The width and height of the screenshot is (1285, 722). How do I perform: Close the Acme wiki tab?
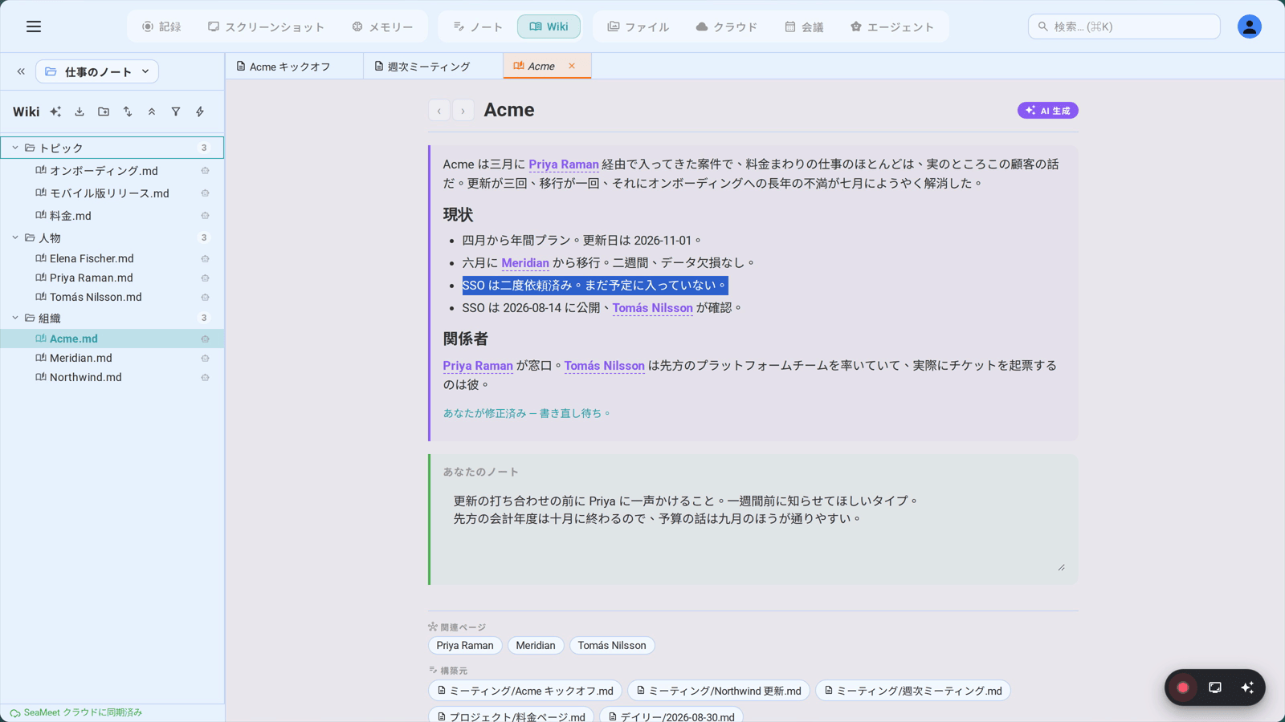click(x=572, y=66)
